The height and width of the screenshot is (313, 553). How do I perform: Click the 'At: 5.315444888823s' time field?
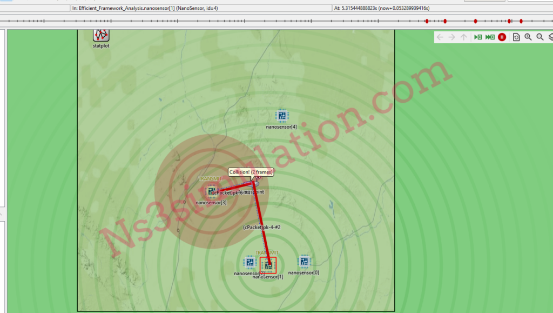(443, 8)
